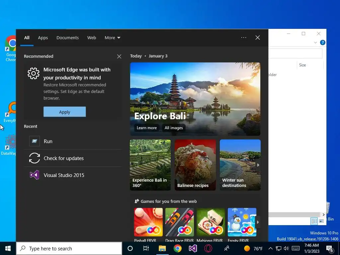Open Run from the Recent list
Viewport: 340px width, 255px height.
(73, 141)
